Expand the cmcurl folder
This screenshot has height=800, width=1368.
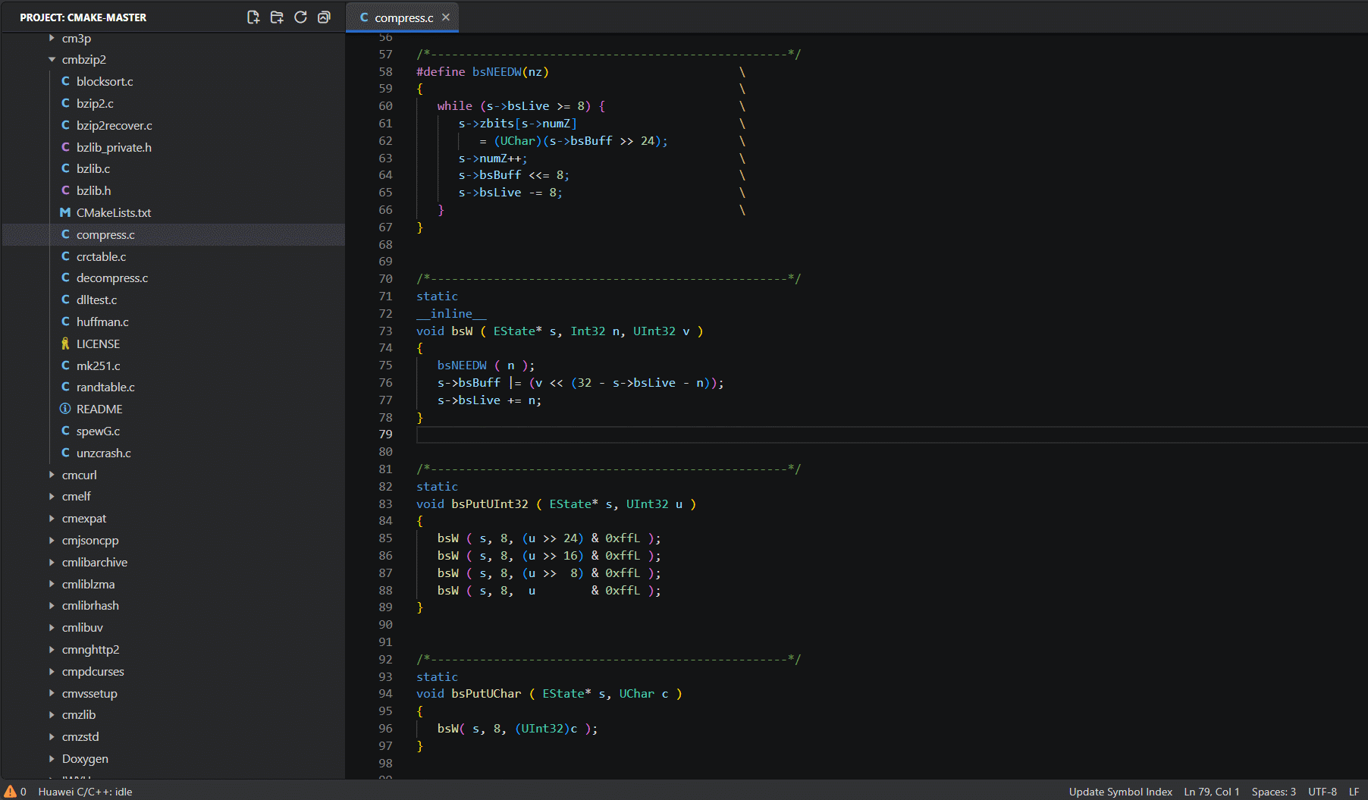[x=52, y=475]
